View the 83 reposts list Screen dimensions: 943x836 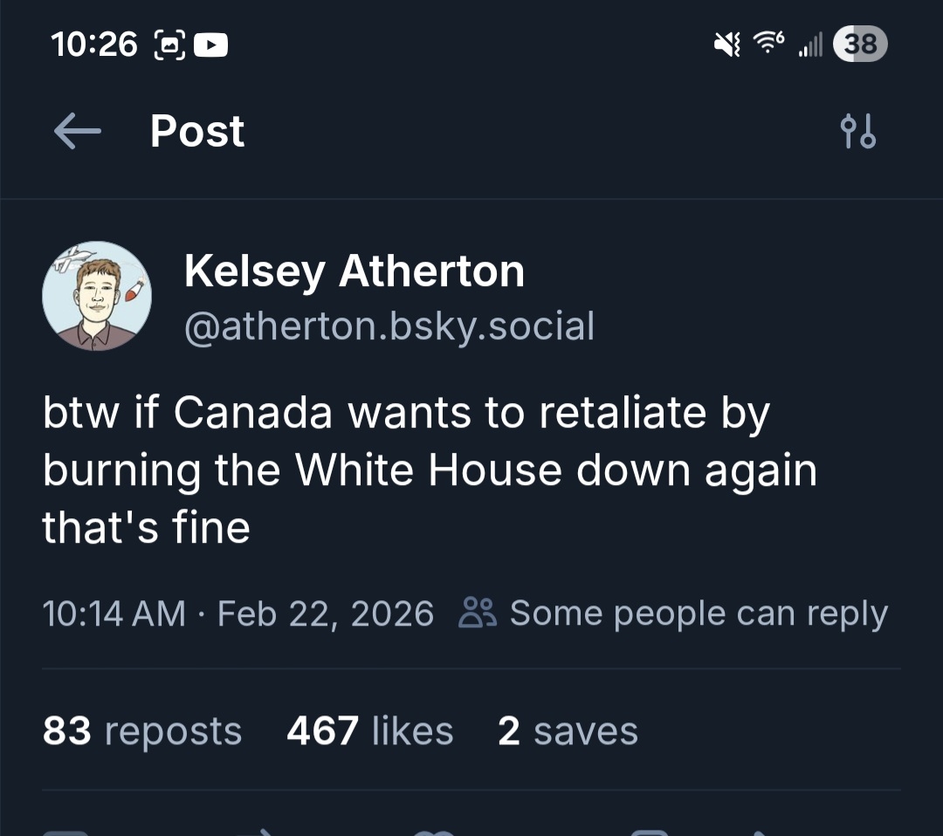tap(142, 730)
